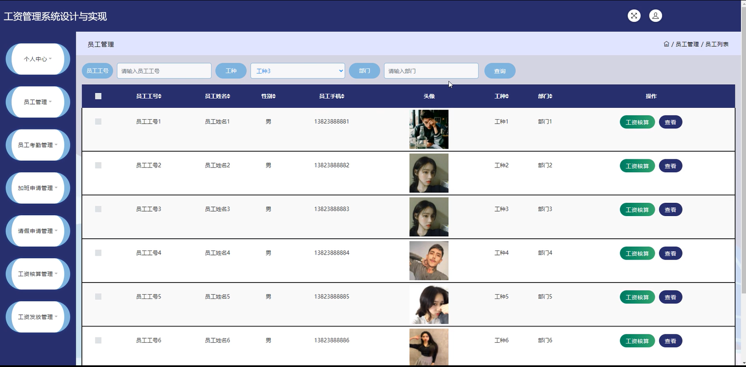The height and width of the screenshot is (367, 746).
Task: Click 员工管理 breadcrumb link
Action: point(687,44)
